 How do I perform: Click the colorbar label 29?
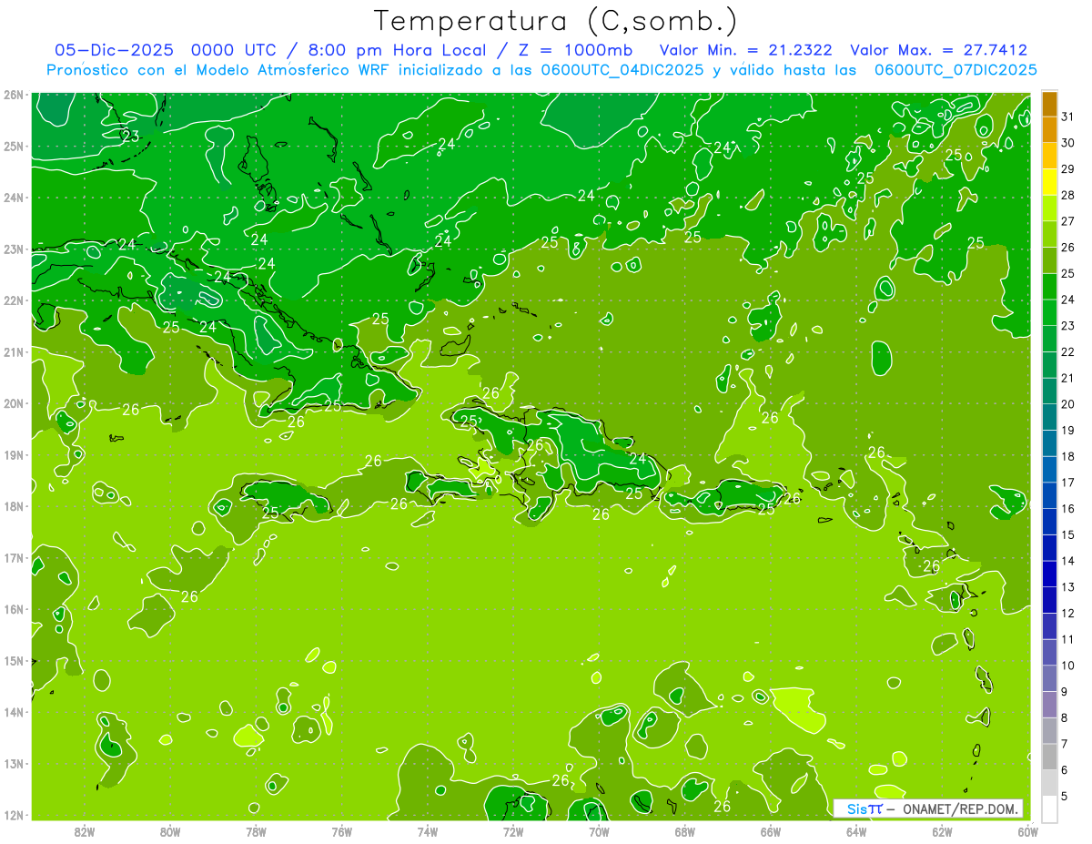click(1068, 168)
